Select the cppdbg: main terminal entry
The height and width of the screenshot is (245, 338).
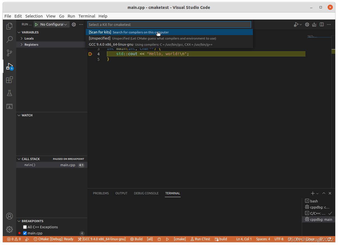[319, 219]
